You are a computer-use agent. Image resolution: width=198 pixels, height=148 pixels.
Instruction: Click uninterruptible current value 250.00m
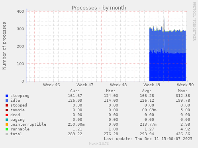tap(76, 124)
